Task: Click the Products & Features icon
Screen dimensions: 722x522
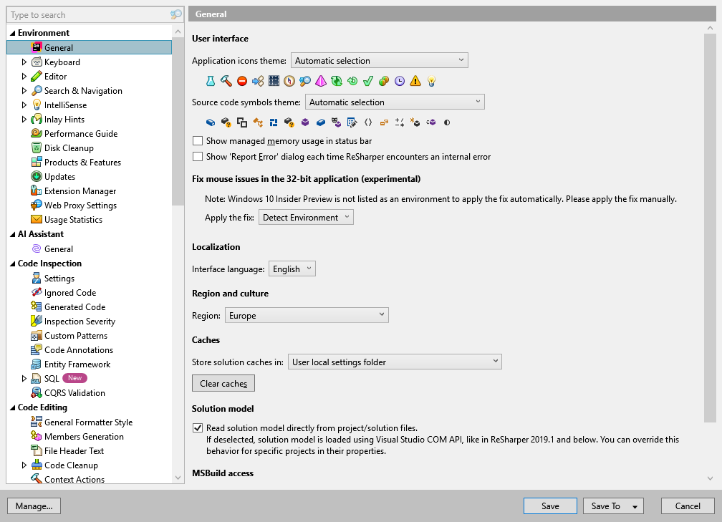Action: (x=35, y=162)
